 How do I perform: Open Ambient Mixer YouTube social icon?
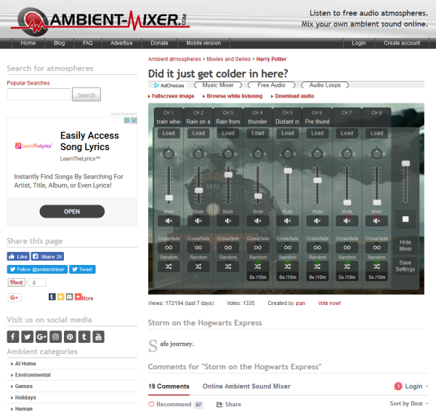click(x=98, y=337)
